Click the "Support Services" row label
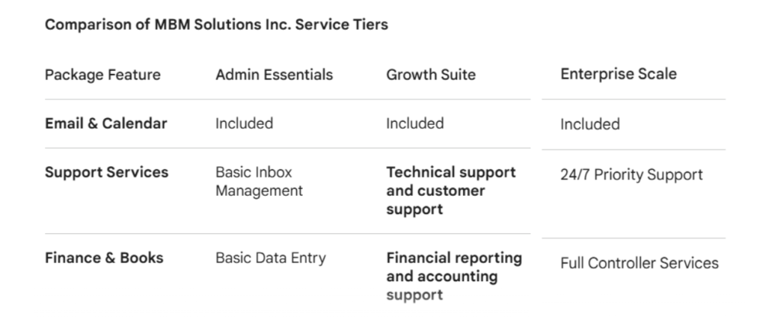 coord(106,172)
